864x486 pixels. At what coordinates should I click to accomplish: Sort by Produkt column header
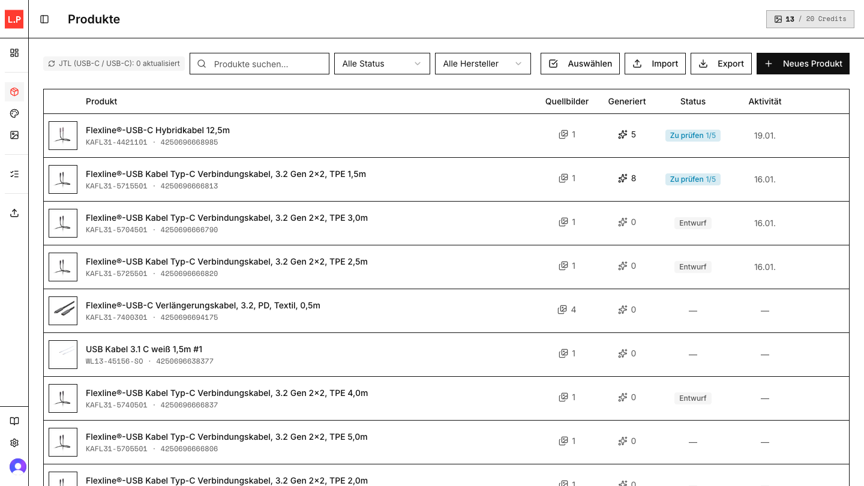point(101,101)
